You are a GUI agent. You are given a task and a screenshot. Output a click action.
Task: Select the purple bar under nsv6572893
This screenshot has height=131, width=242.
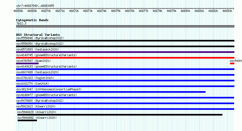(x=125, y=52)
